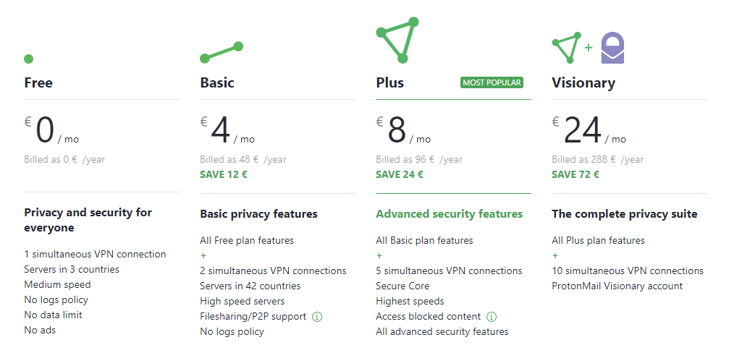
Task: Select the Free plan heading
Action: click(38, 82)
